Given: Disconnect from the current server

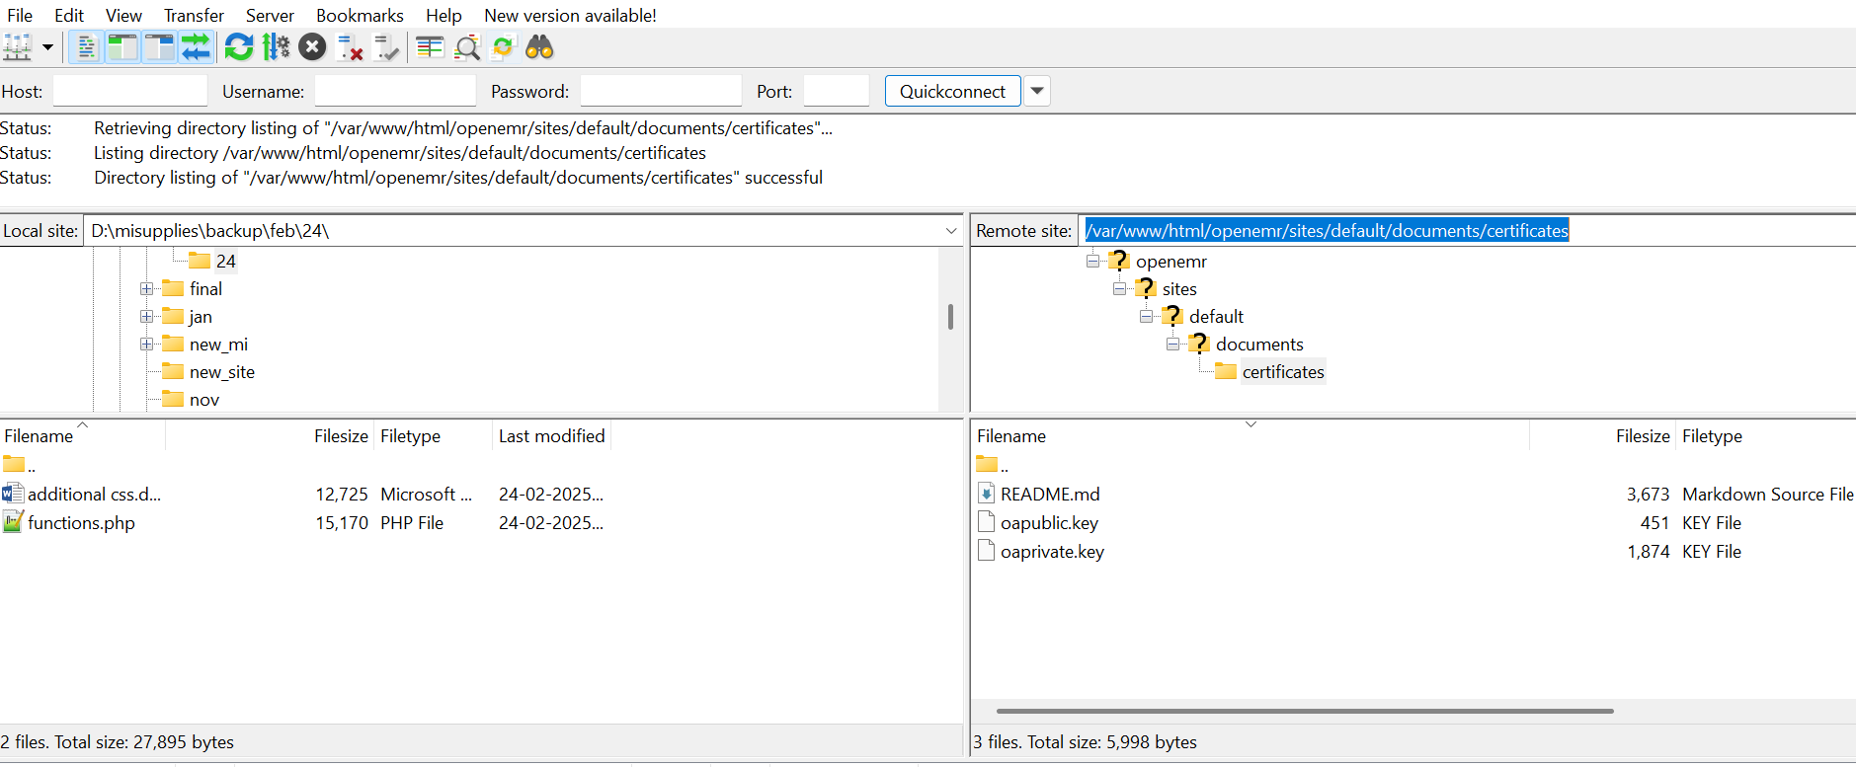Looking at the screenshot, I should (x=350, y=47).
